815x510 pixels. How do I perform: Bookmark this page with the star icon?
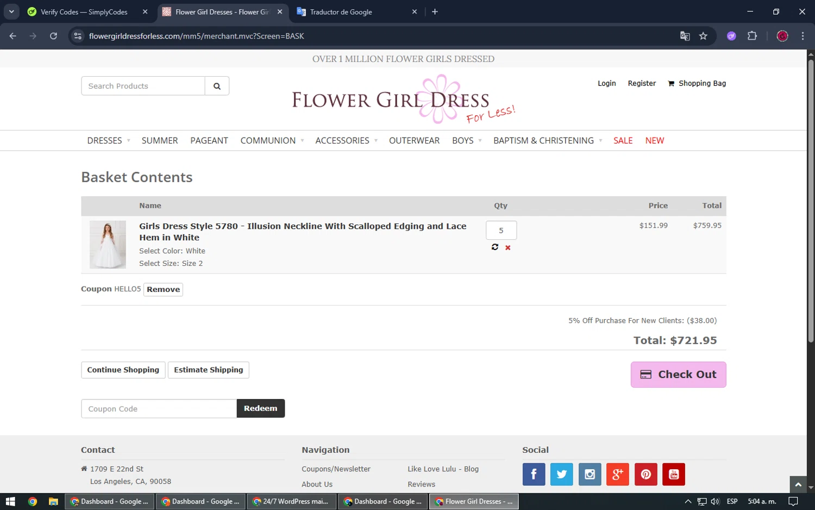pos(703,36)
